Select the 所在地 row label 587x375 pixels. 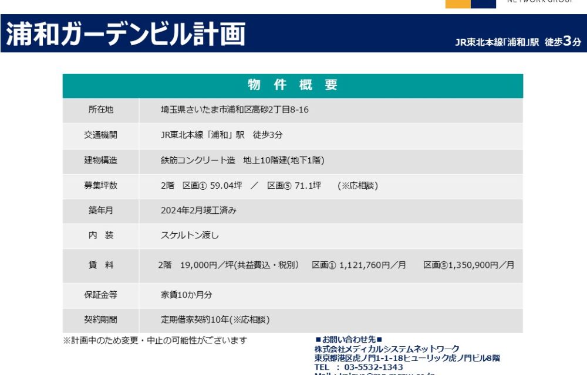100,110
